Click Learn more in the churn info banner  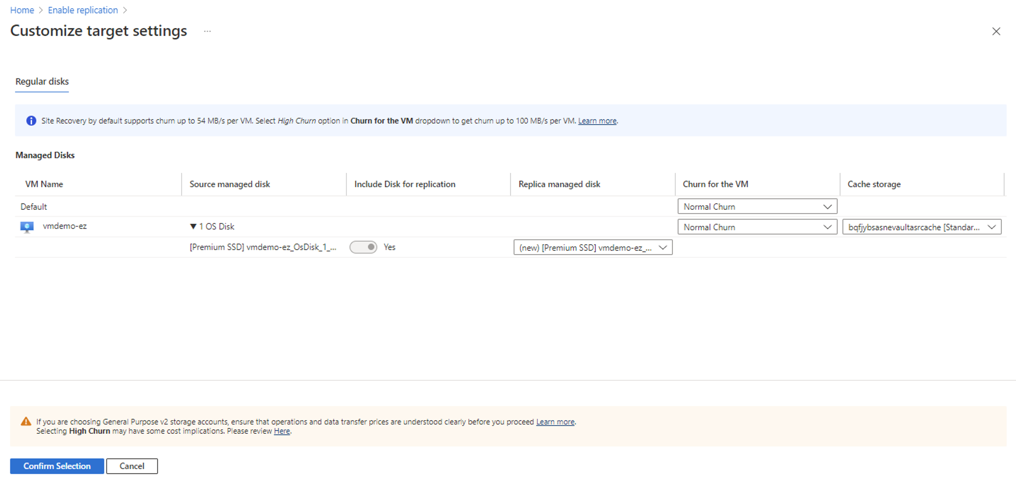point(596,121)
